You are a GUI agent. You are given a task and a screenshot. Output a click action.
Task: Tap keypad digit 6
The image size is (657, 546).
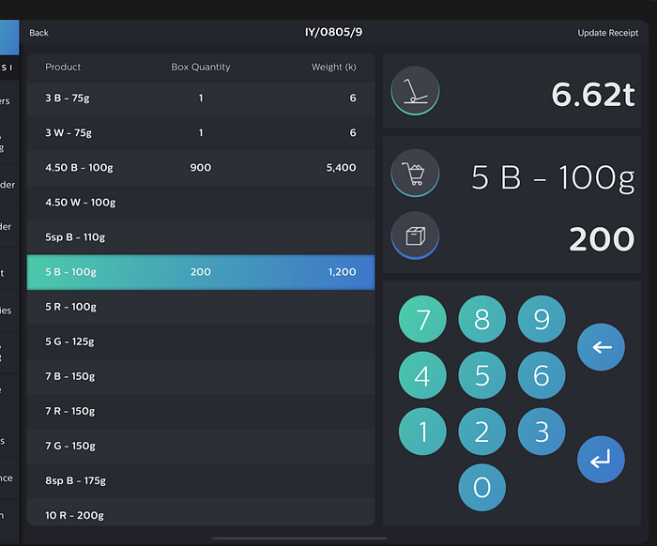pos(542,375)
